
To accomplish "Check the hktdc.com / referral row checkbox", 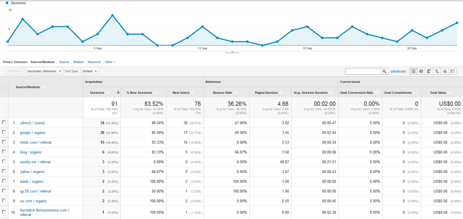I will coord(4,142).
